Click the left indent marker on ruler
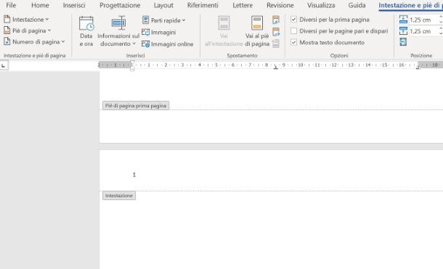Screen dimensions: 443x269 click(132, 68)
